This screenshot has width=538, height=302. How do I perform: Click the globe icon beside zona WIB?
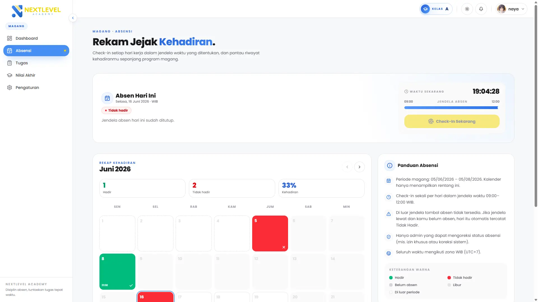389,253
